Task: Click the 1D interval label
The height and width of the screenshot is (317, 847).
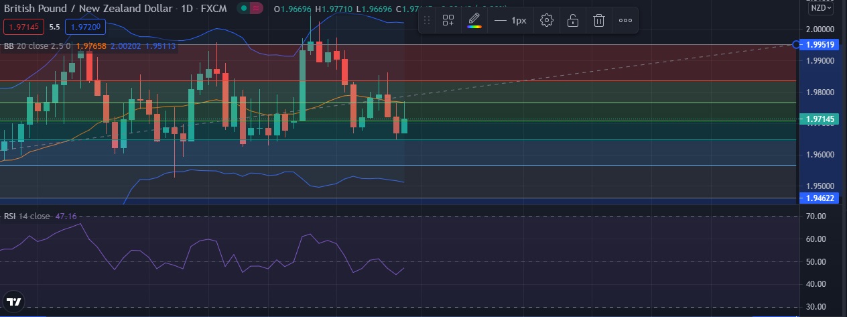Action: click(188, 9)
